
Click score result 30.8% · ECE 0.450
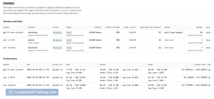click(157, 70)
